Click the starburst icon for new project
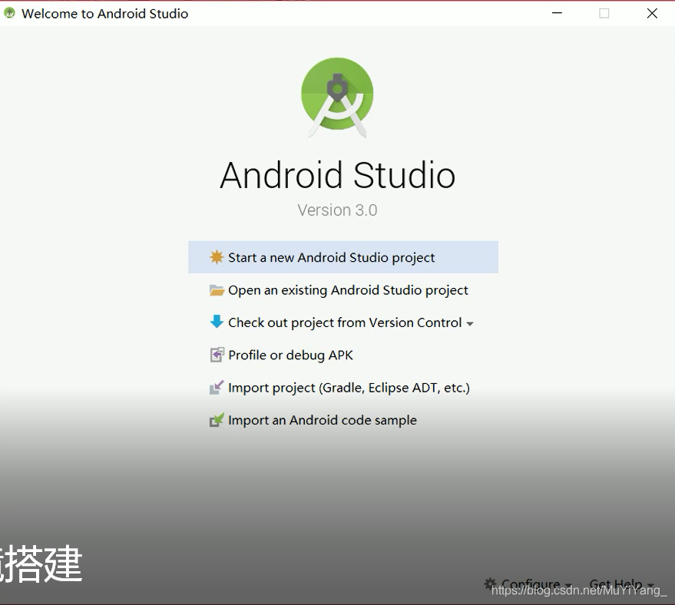The height and width of the screenshot is (605, 675). 217,257
